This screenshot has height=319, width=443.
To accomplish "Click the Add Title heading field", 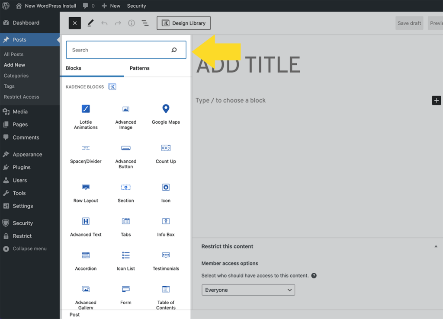I will pyautogui.click(x=248, y=65).
